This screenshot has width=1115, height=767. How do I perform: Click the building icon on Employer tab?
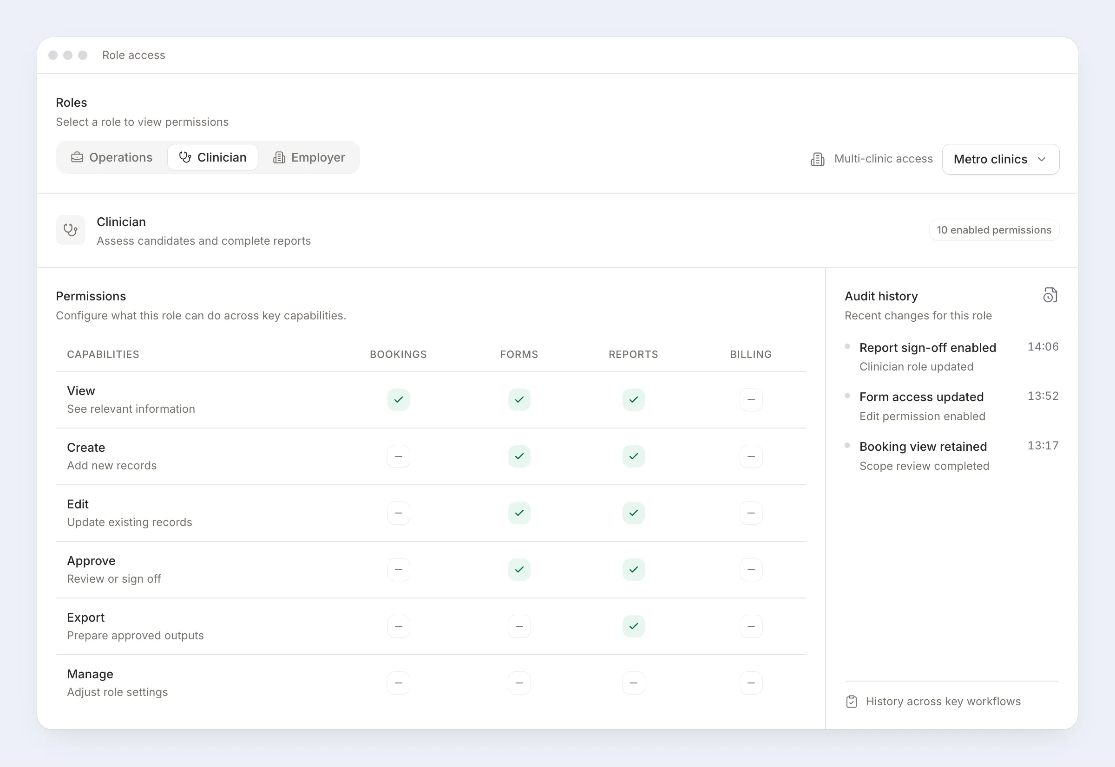click(x=279, y=157)
